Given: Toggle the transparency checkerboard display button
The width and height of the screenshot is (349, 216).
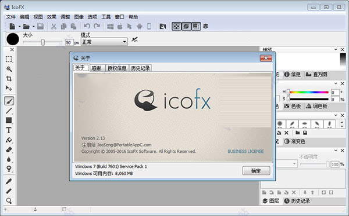Looking at the screenshot, I should (x=176, y=27).
